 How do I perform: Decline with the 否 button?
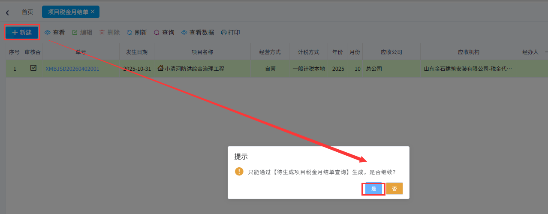(394, 189)
